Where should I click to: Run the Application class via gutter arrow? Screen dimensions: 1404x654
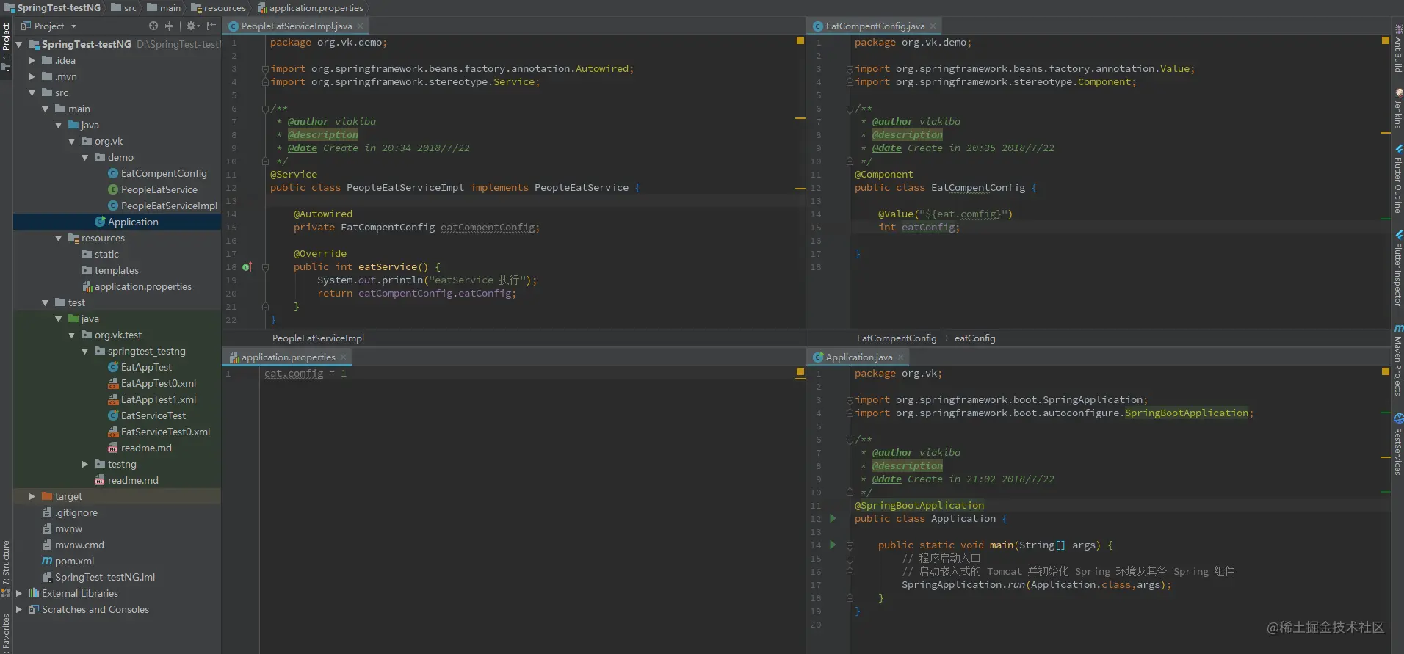point(833,518)
